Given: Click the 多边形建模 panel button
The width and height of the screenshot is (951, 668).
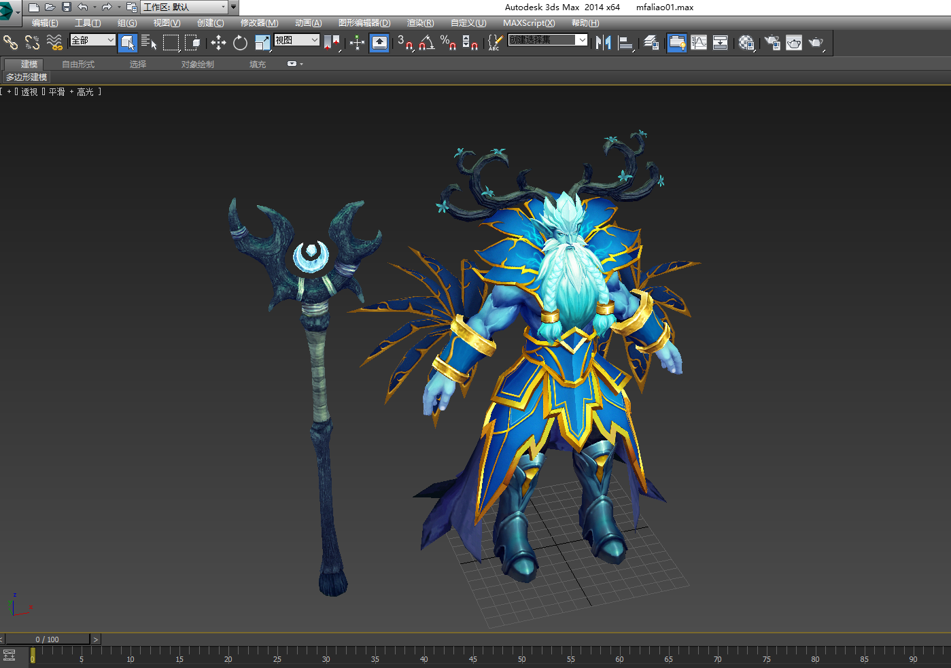Looking at the screenshot, I should click(x=27, y=77).
